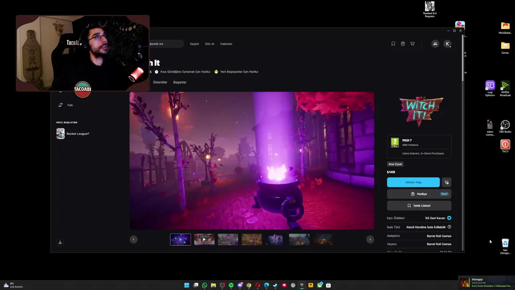
Task: Open File Explorer from the taskbar
Action: point(213,285)
